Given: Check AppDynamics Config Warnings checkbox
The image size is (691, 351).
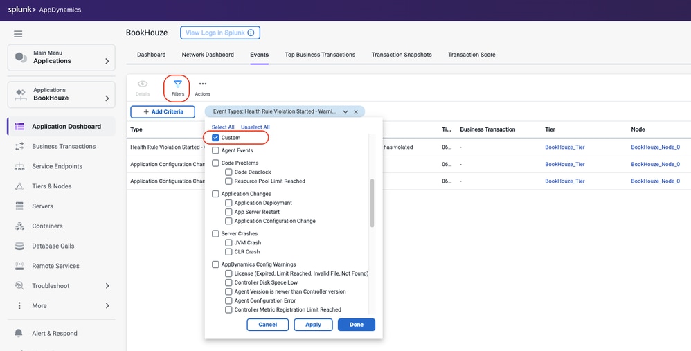Looking at the screenshot, I should click(x=215, y=264).
